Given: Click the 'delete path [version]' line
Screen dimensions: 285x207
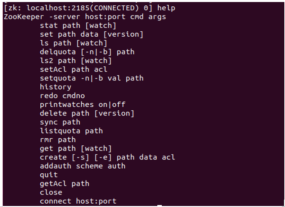Looking at the screenshot, I should [87, 113].
